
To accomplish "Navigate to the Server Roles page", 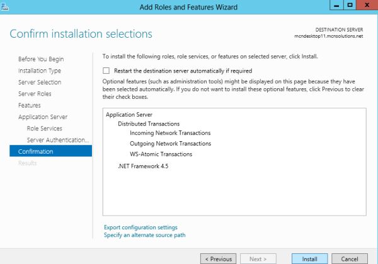I will pos(35,94).
